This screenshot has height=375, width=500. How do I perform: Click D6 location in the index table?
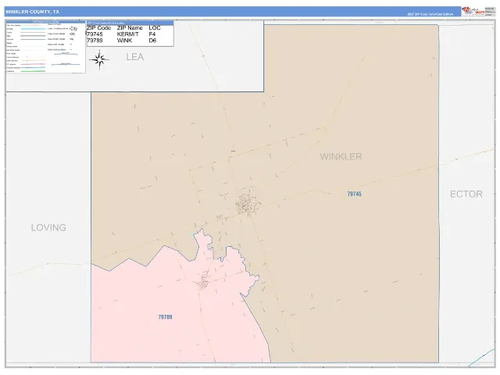(152, 41)
